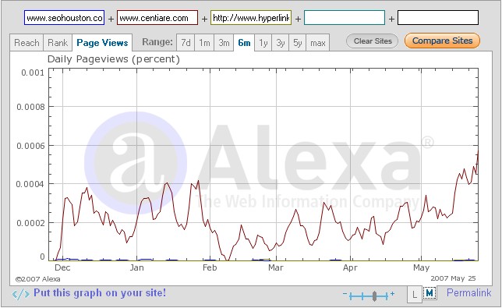Screen dimensions: 502x308
Task: Set range to 7d
Action: (x=186, y=43)
